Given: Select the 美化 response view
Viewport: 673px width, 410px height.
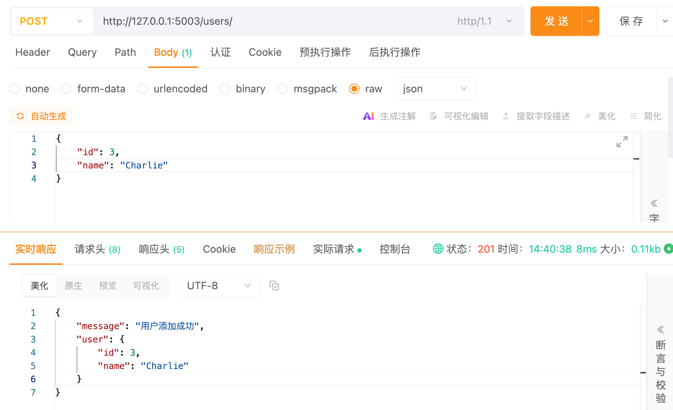Looking at the screenshot, I should [x=40, y=286].
